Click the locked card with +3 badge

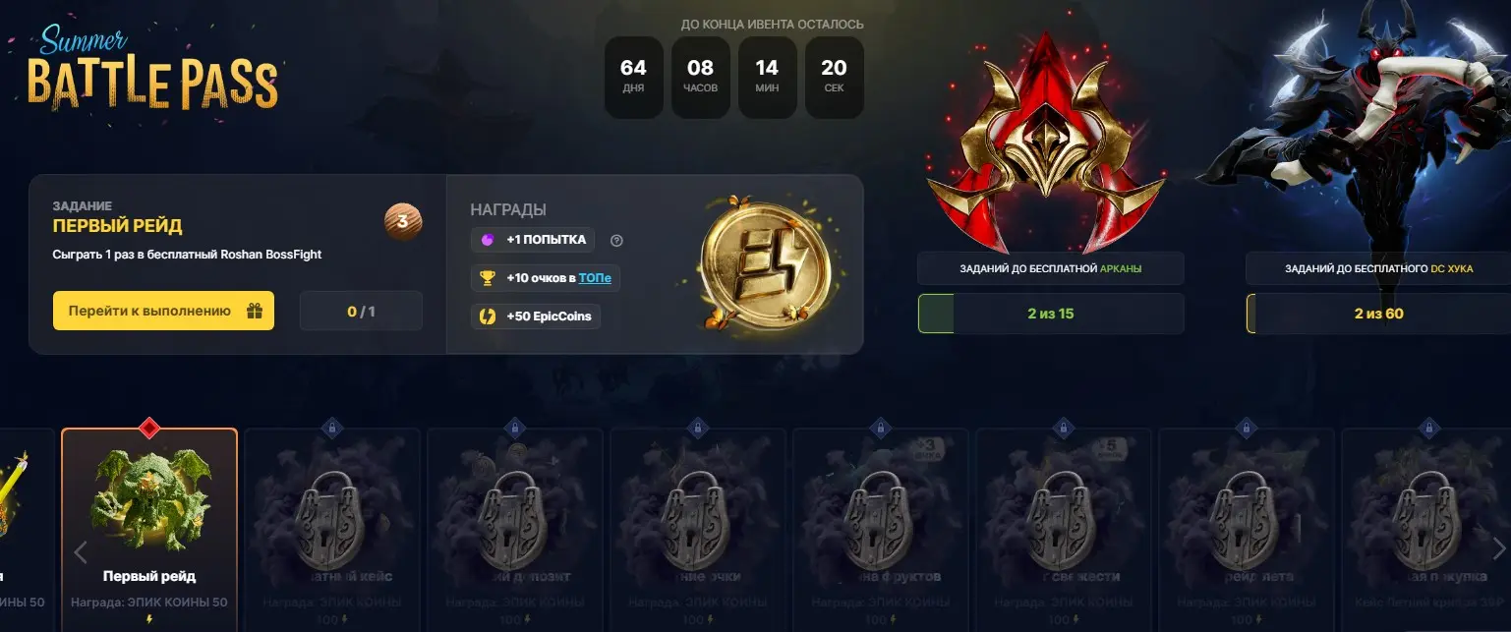click(x=881, y=530)
